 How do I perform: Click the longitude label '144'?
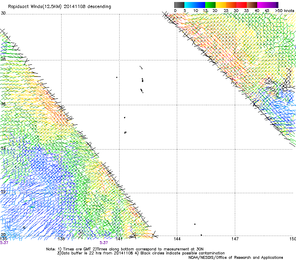click(x=177, y=239)
